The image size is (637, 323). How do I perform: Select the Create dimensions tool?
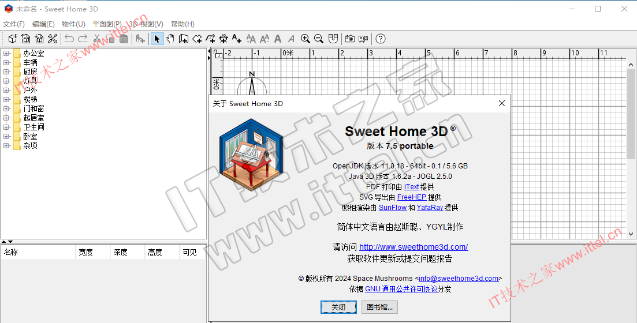[223, 39]
